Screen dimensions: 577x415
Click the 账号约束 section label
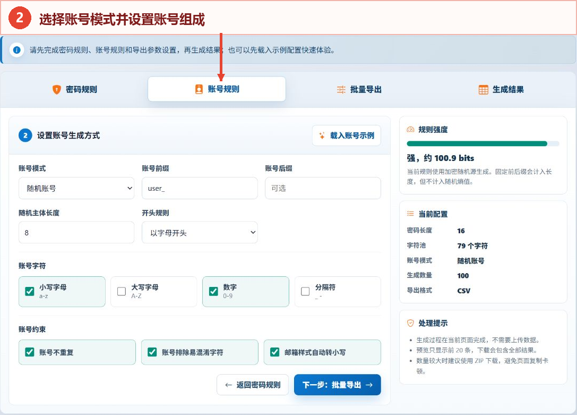click(x=32, y=329)
